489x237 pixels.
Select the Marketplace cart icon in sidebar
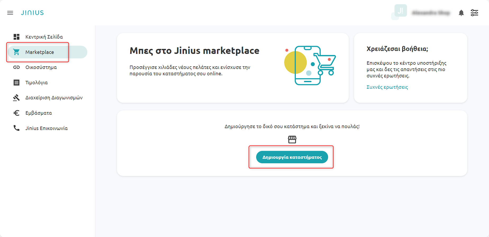[16, 52]
